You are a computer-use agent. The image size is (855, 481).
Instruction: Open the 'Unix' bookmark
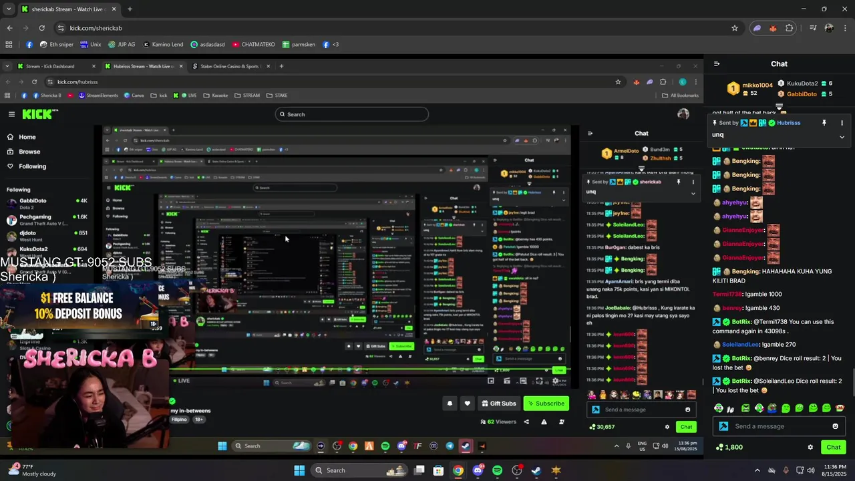pyautogui.click(x=90, y=45)
